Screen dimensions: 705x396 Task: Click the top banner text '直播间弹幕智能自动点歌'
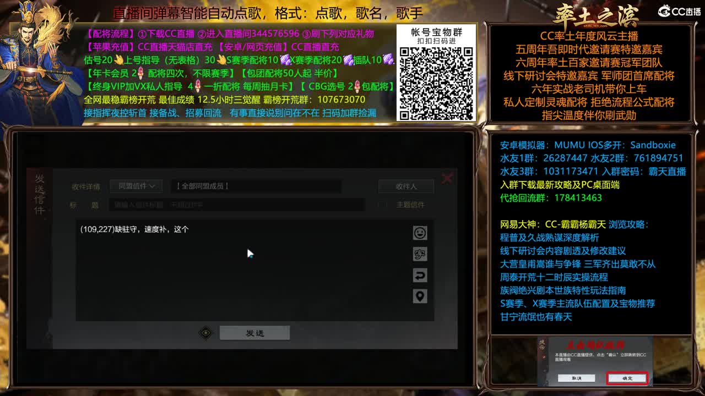pyautogui.click(x=191, y=13)
